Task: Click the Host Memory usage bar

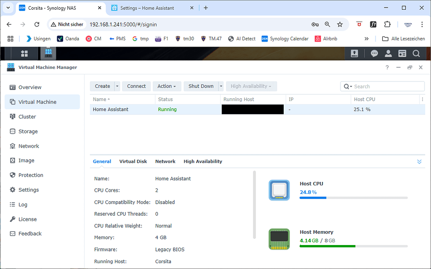Action: pos(354,246)
